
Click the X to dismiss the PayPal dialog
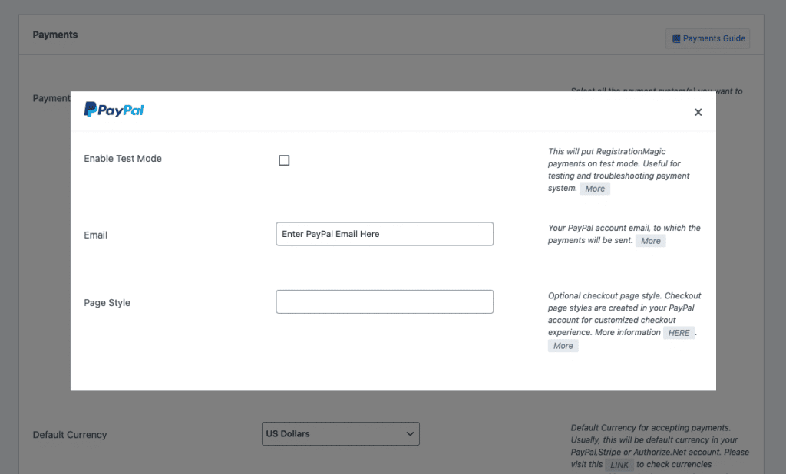pos(698,112)
